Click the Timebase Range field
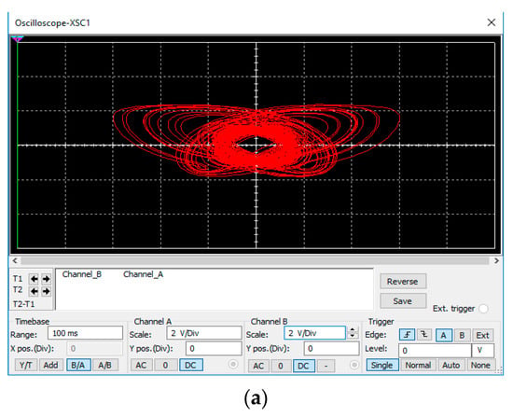513x417 pixels. [85, 333]
